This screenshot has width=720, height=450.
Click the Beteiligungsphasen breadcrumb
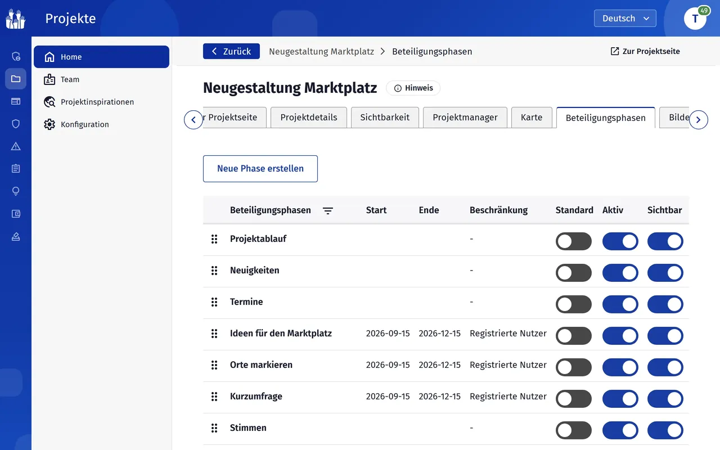432,51
